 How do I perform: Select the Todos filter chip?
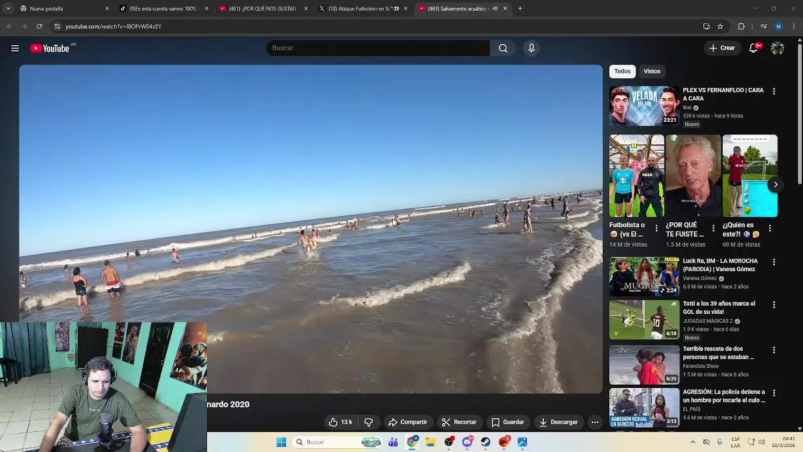coord(622,71)
